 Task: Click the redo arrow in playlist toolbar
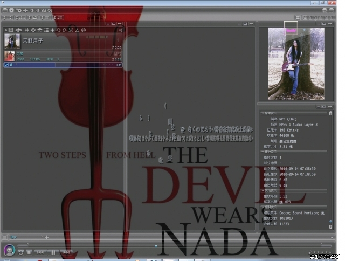[x=65, y=30]
